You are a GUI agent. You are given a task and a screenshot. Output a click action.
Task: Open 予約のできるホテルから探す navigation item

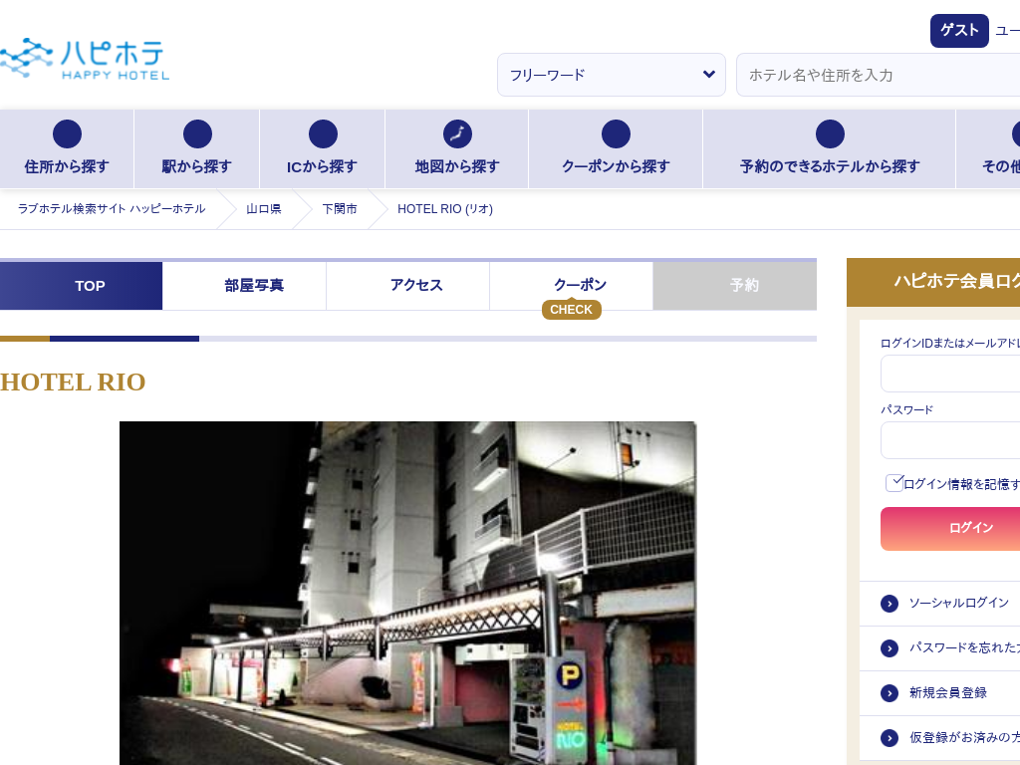830,149
